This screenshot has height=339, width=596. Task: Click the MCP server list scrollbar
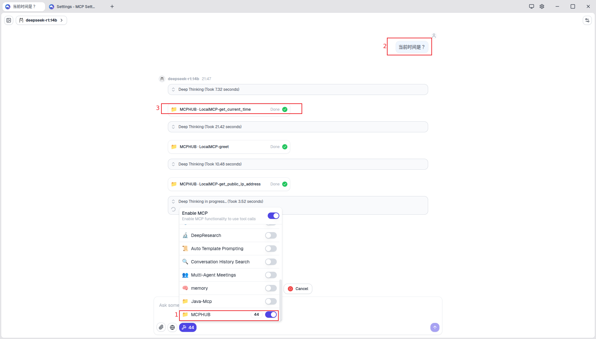point(281,299)
